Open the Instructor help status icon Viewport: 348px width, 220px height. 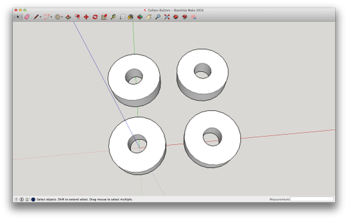click(33, 199)
